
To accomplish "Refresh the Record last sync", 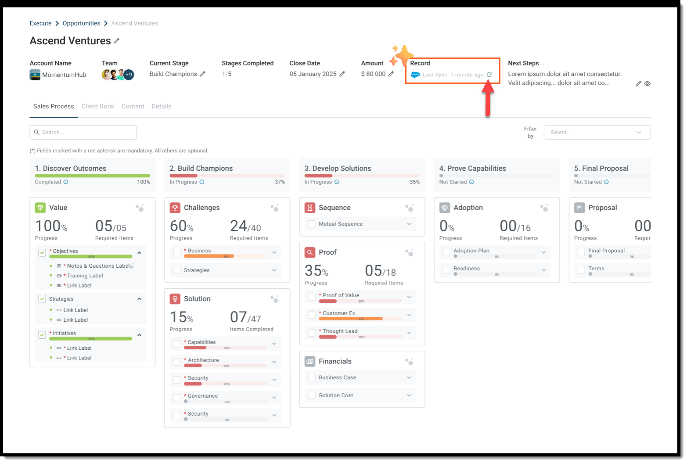I will 489,75.
